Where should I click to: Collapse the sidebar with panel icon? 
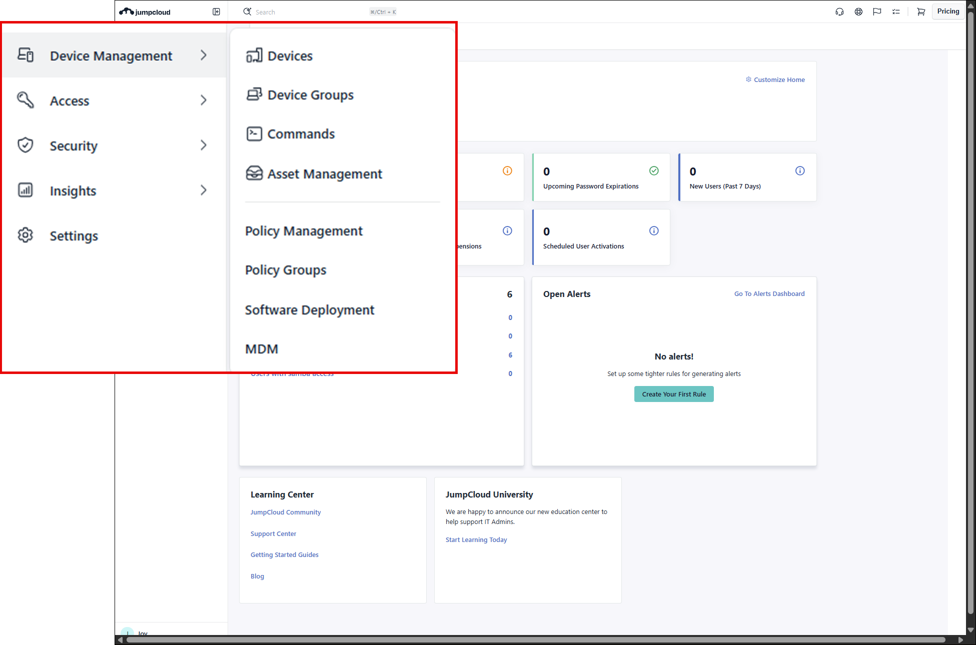[x=216, y=11]
